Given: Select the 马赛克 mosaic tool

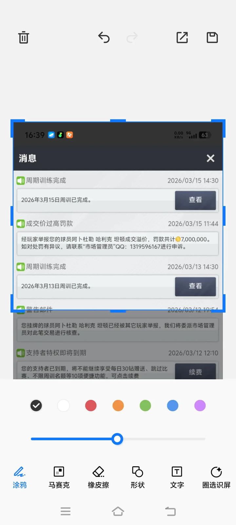Looking at the screenshot, I should (59, 477).
